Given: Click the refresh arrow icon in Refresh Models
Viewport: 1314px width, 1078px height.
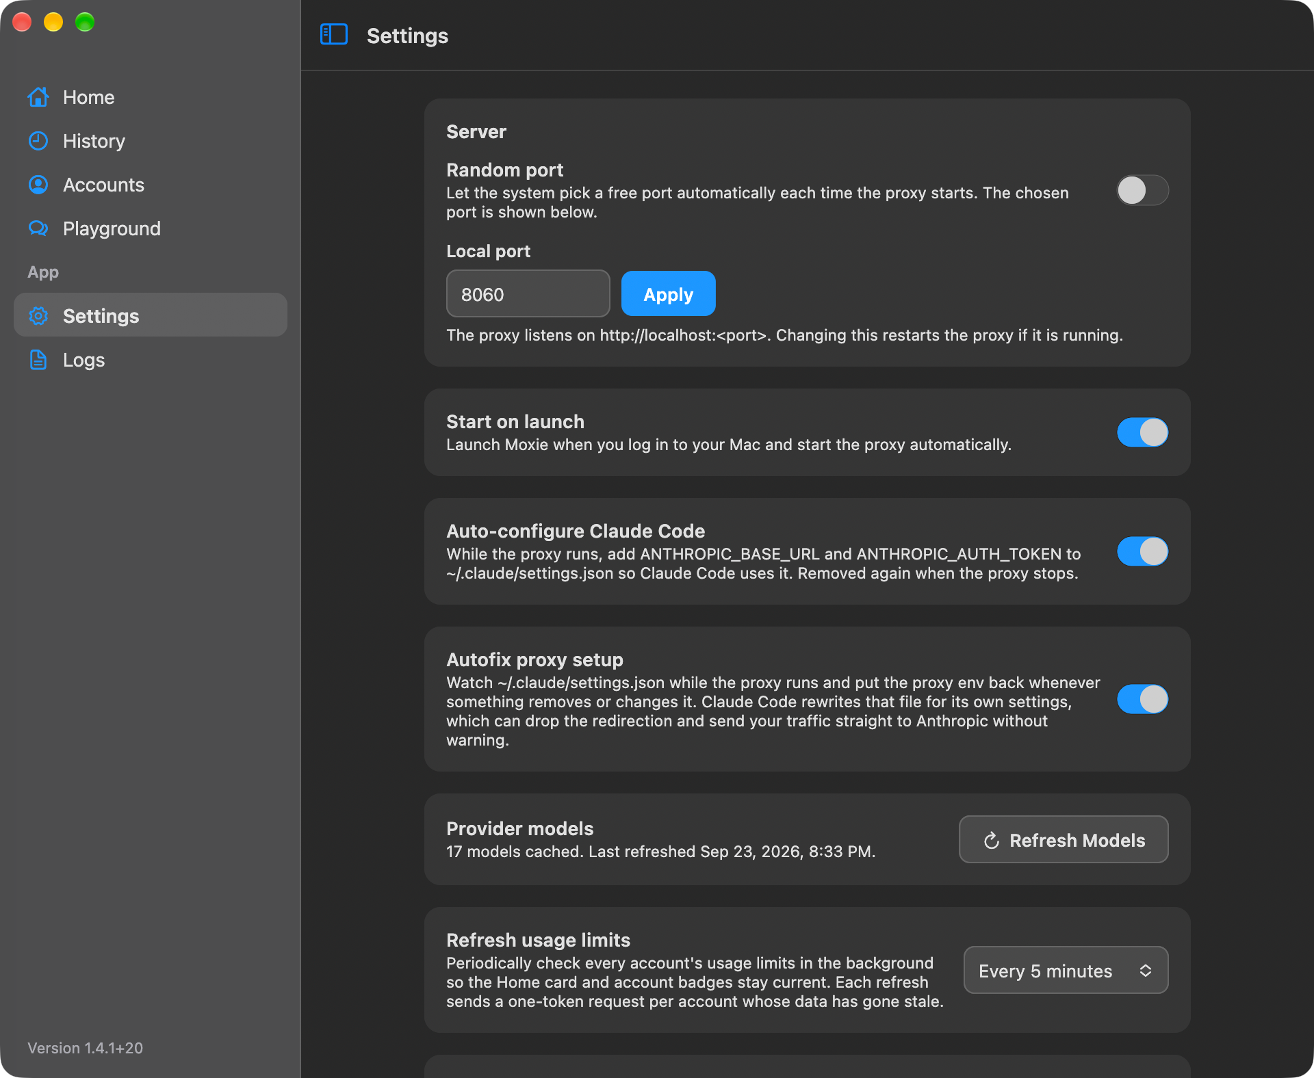Looking at the screenshot, I should tap(992, 841).
